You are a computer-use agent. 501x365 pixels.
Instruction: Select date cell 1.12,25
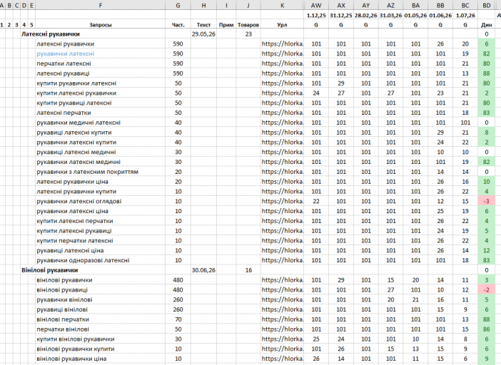[x=316, y=15]
